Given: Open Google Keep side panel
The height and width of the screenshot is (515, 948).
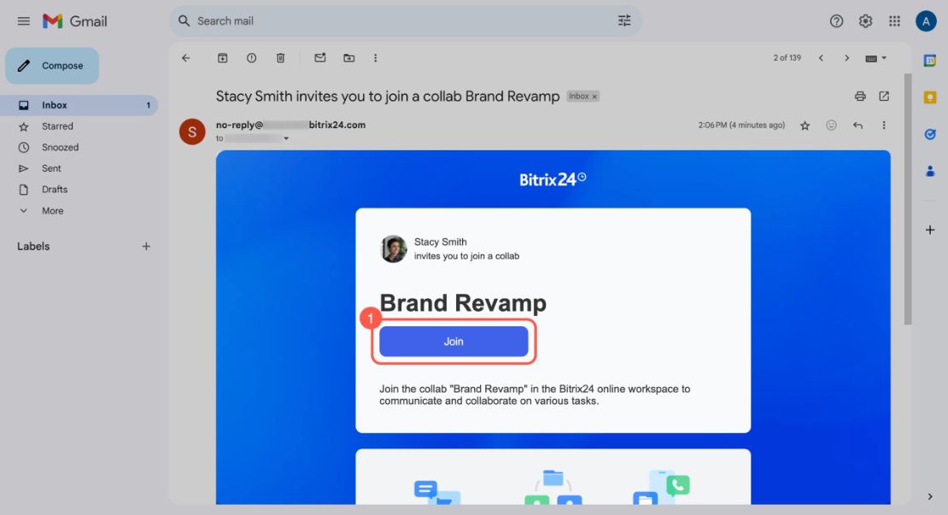Looking at the screenshot, I should tap(930, 97).
